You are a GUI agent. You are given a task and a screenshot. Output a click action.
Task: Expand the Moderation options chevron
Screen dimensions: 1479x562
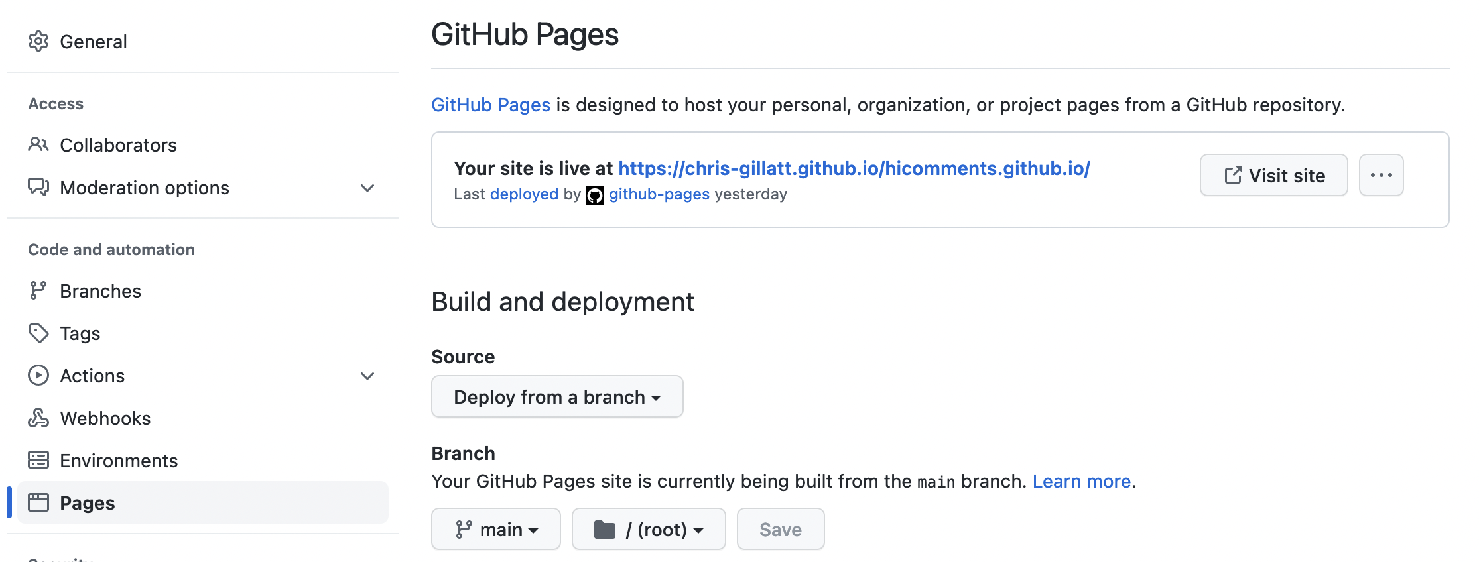tap(367, 188)
